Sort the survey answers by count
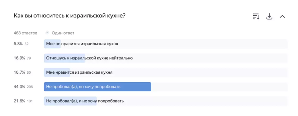 coord(256,16)
